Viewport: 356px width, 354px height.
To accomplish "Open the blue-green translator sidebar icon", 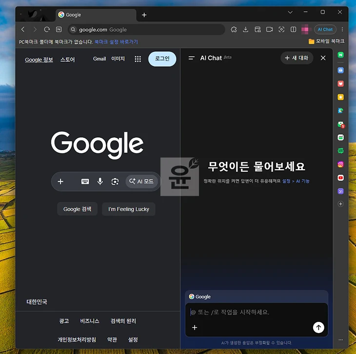I will click(x=340, y=111).
